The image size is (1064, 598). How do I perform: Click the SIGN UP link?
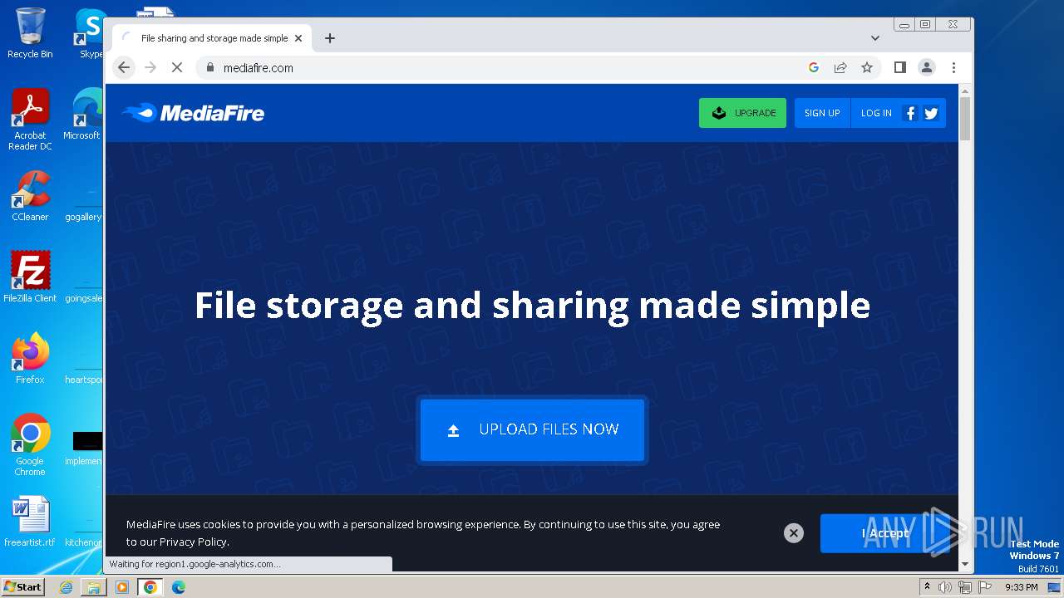coord(822,113)
